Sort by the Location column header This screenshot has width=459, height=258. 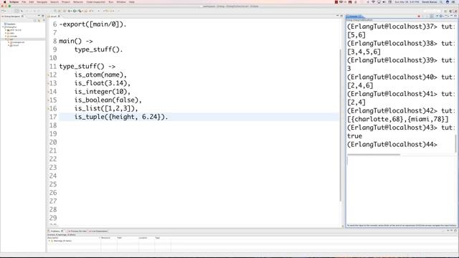(146, 238)
